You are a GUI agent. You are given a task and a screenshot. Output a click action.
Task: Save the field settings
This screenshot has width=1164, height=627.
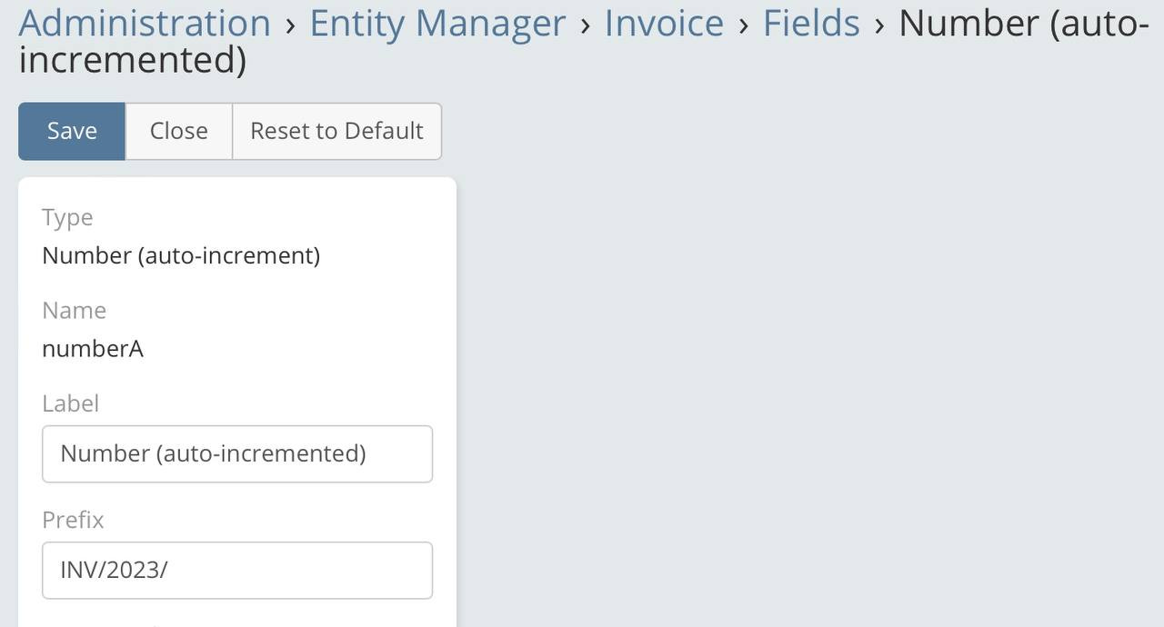tap(72, 131)
